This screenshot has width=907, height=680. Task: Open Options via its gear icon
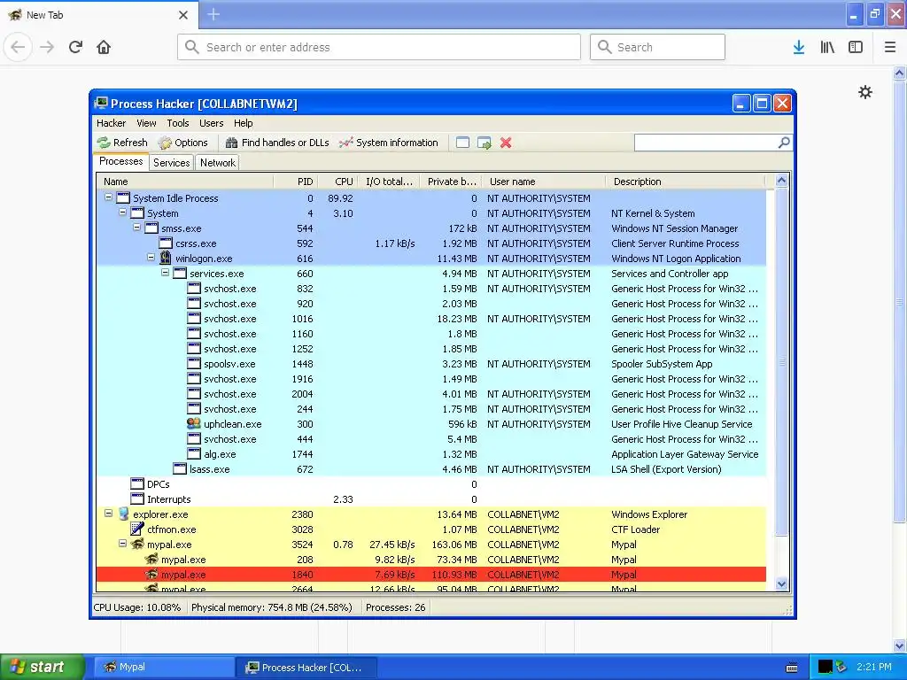point(165,143)
